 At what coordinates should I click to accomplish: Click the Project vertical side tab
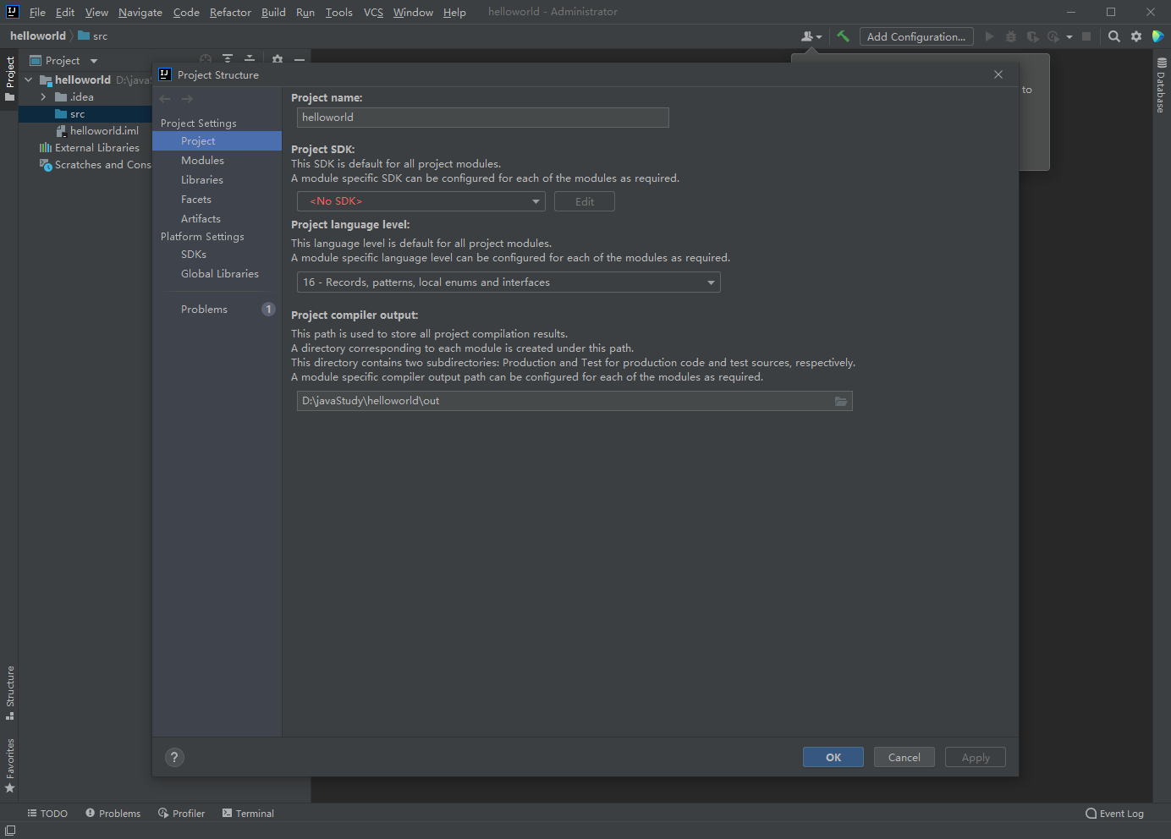click(x=10, y=79)
